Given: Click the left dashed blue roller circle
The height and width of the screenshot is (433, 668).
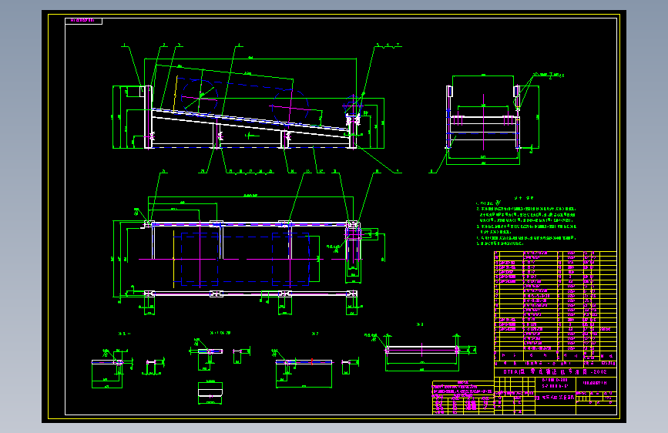Looking at the screenshot, I should (x=200, y=97).
